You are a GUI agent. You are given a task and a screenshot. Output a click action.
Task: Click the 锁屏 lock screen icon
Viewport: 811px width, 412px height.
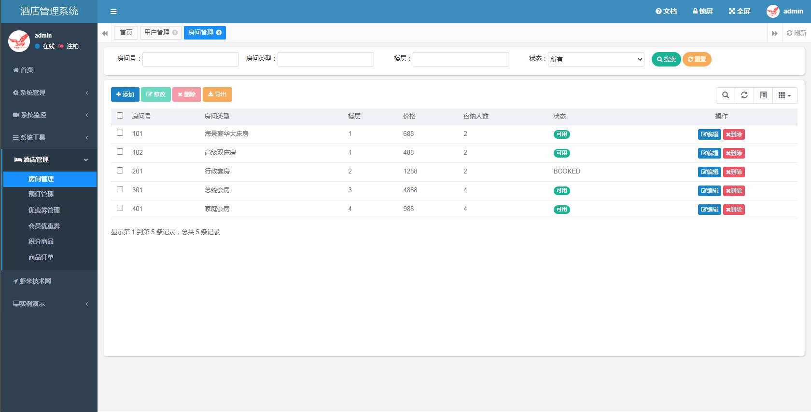pyautogui.click(x=703, y=11)
